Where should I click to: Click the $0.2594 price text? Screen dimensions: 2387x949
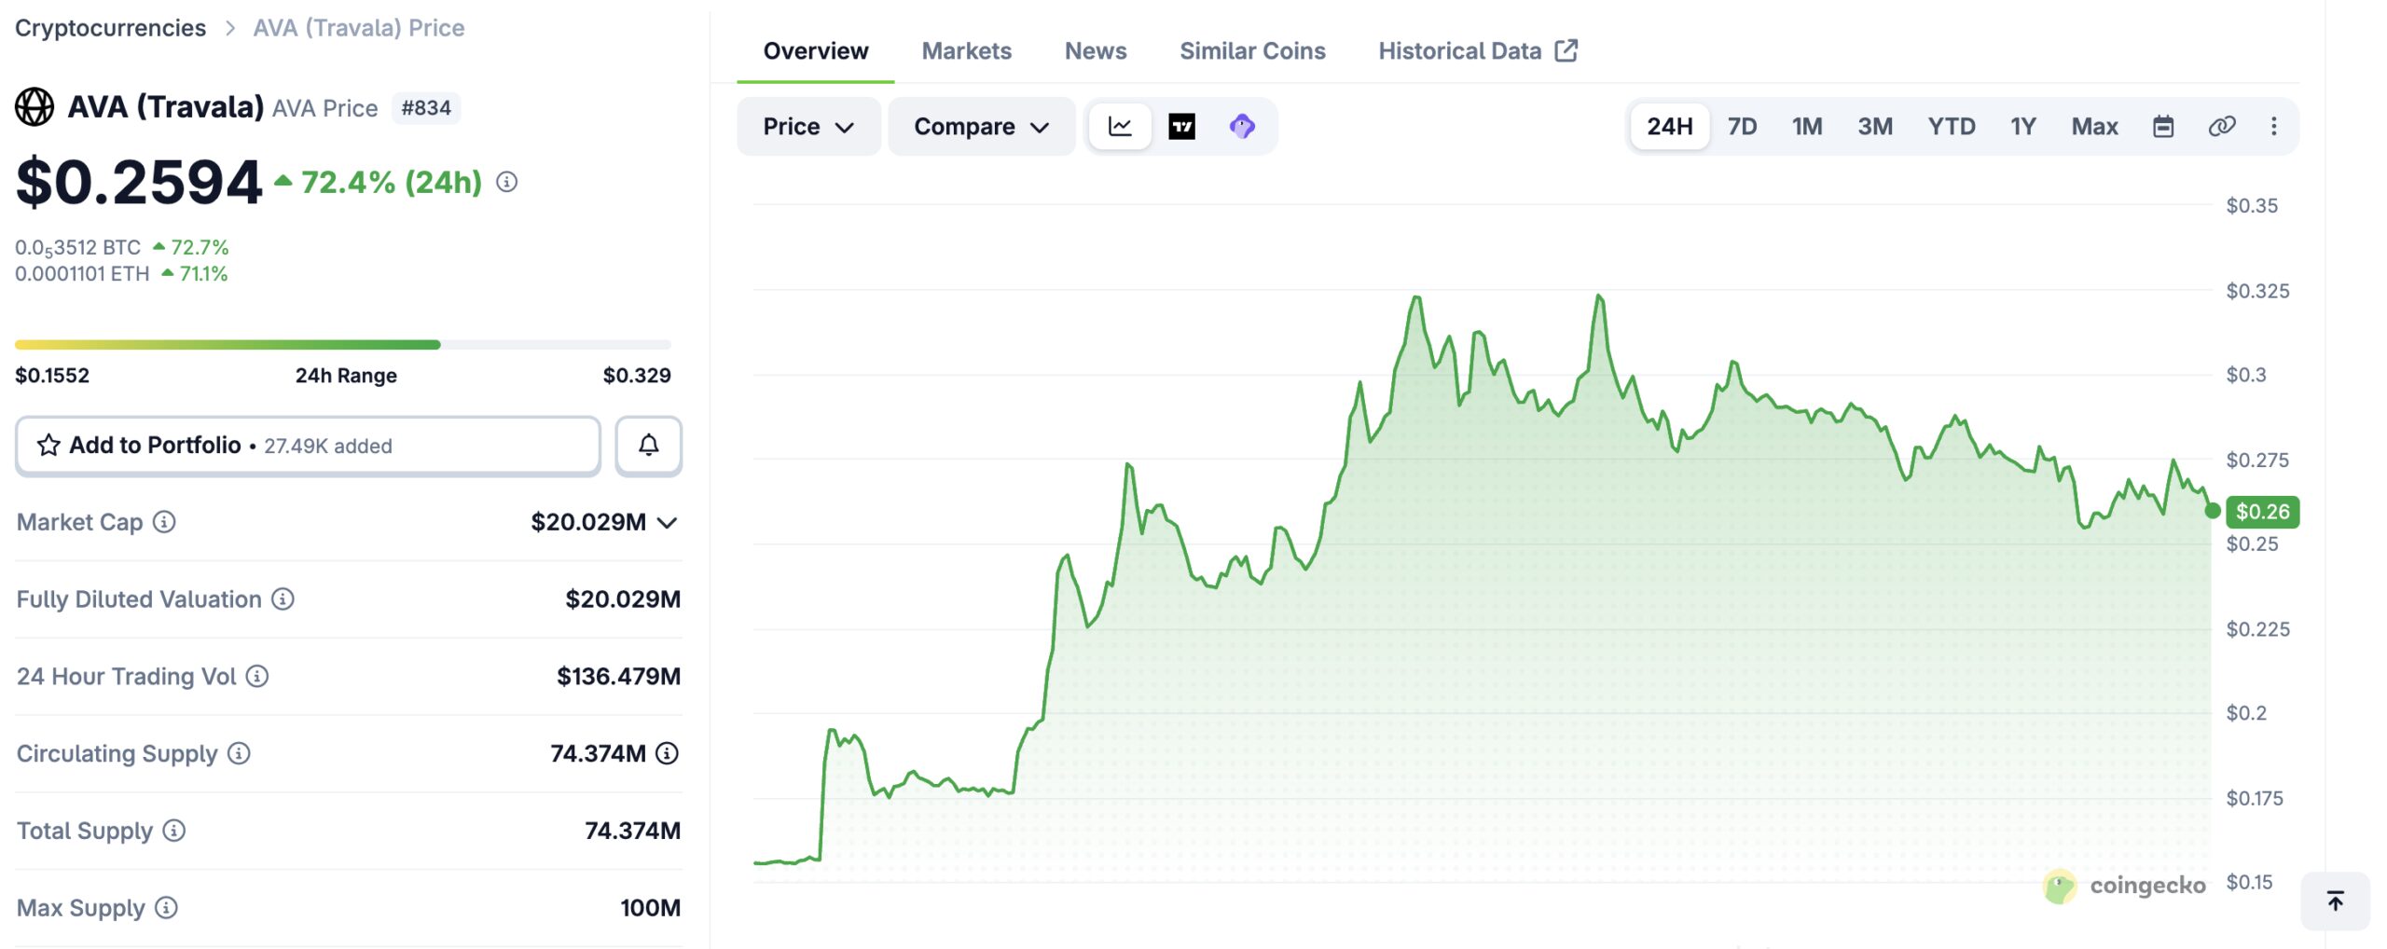pos(139,182)
